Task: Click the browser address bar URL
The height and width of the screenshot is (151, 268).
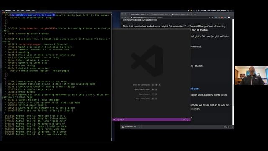Action: click(148, 18)
